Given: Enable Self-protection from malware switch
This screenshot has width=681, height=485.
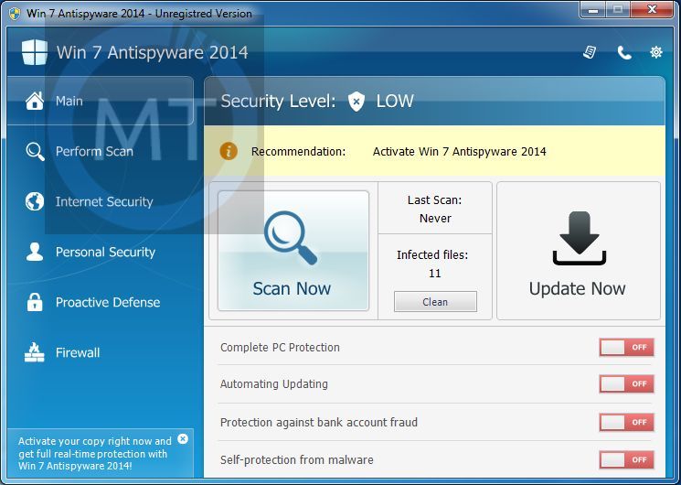Looking at the screenshot, I should pos(626,459).
